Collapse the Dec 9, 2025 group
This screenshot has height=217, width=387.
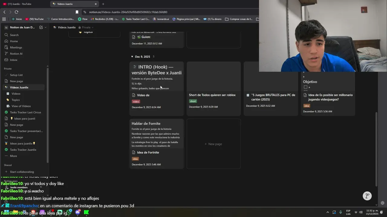pyautogui.click(x=132, y=57)
